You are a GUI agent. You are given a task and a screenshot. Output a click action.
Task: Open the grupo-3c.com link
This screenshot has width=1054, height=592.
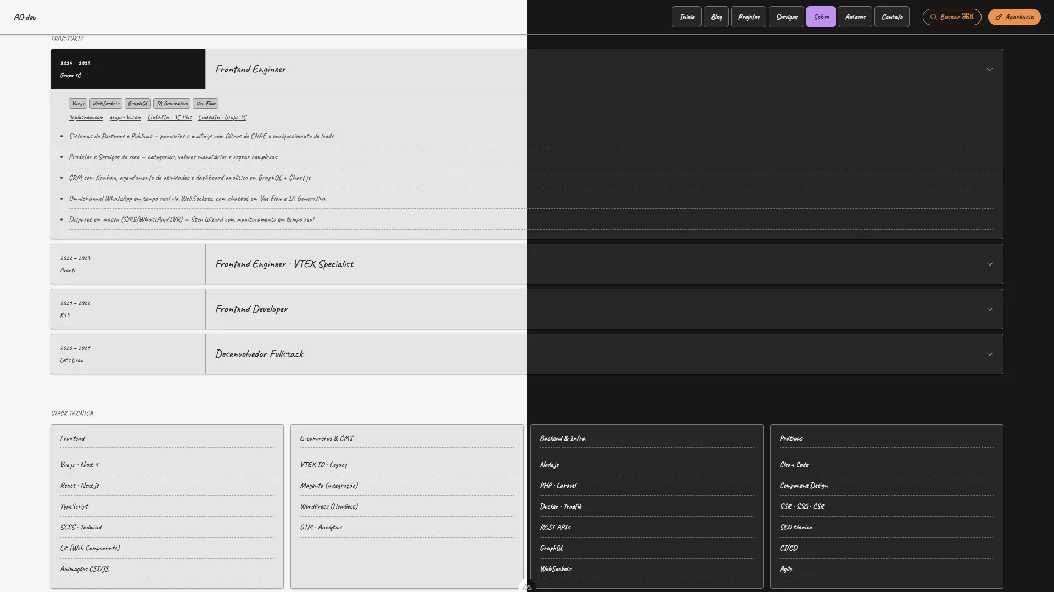[125, 117]
